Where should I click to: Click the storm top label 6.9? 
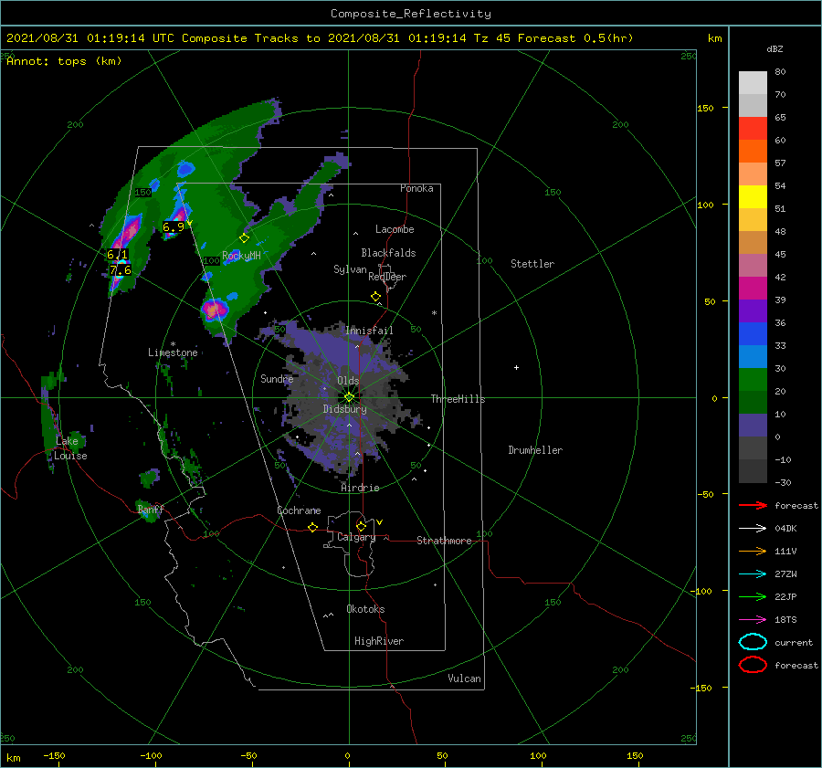tap(174, 227)
